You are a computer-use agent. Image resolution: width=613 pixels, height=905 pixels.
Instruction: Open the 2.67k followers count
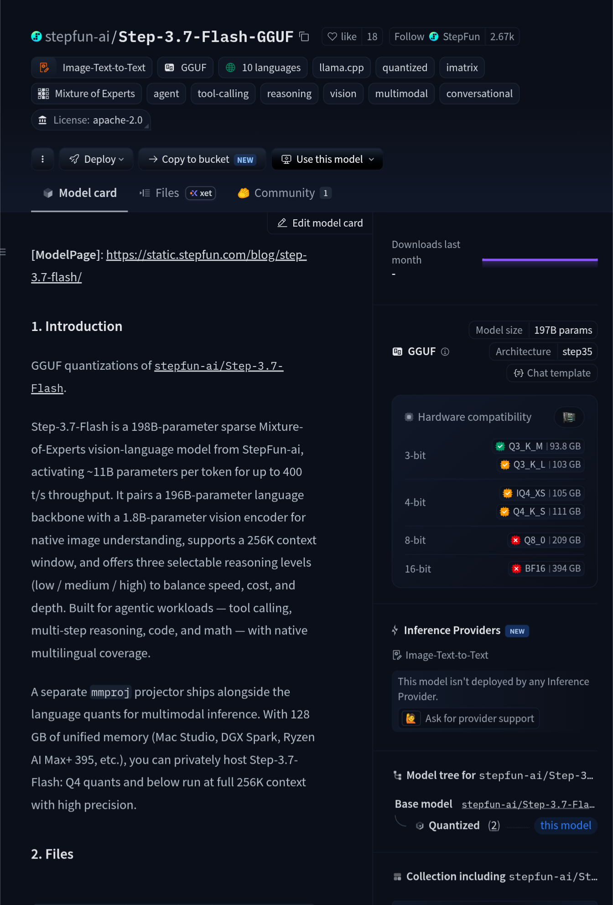[502, 36]
